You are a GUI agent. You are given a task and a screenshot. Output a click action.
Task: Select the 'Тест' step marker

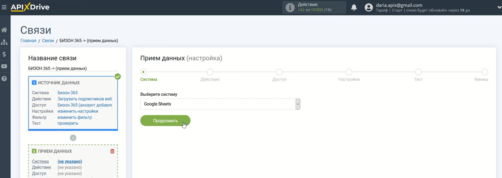[418, 72]
